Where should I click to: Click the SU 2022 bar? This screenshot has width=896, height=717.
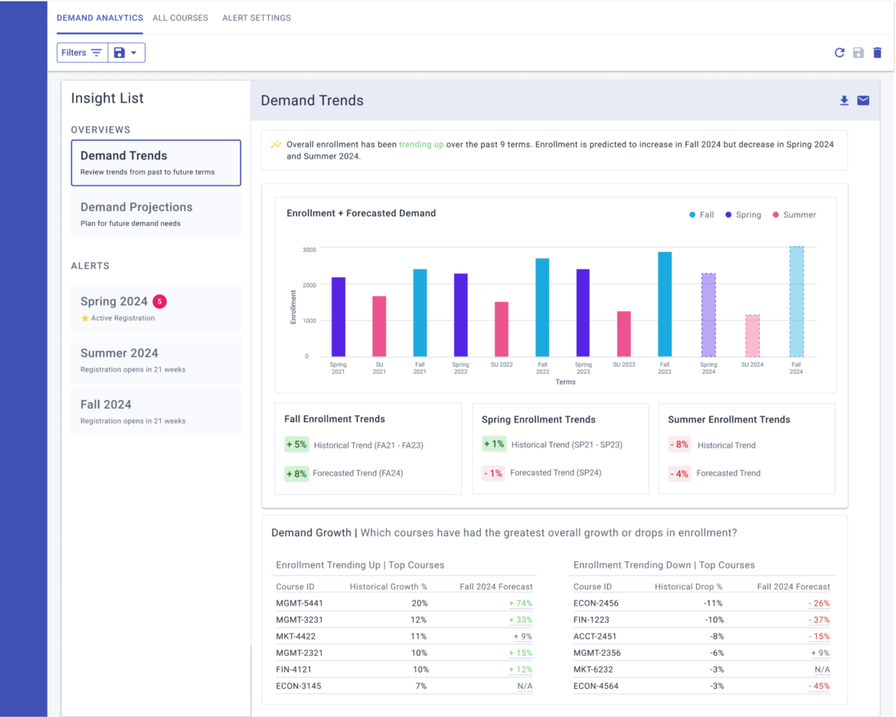pos(502,329)
